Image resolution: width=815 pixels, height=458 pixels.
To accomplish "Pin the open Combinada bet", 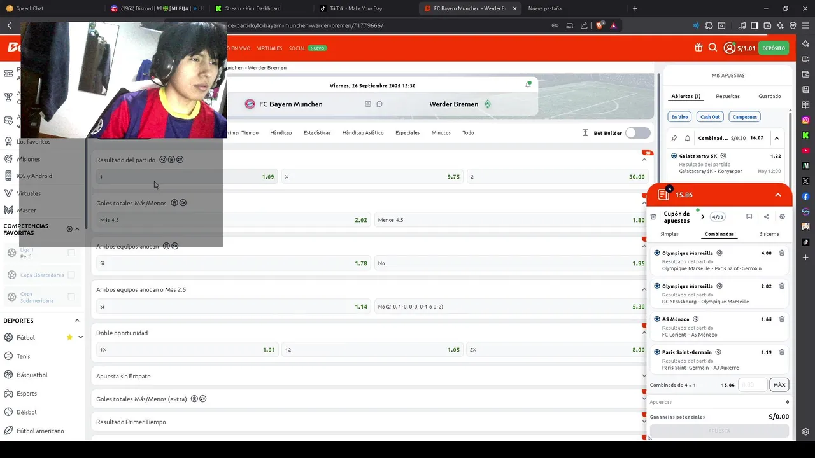I will point(674,138).
